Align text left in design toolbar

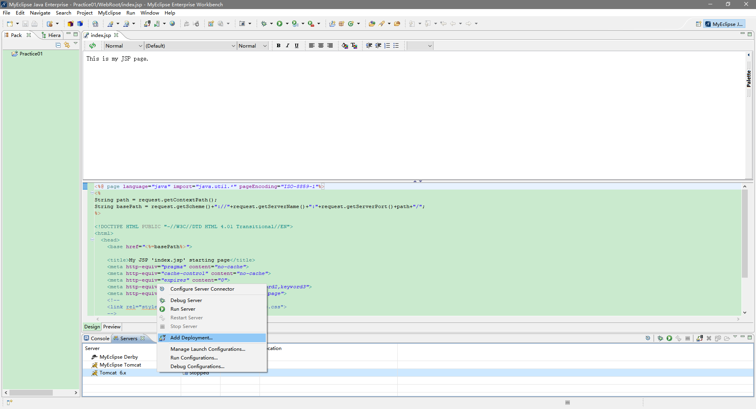pyautogui.click(x=311, y=46)
